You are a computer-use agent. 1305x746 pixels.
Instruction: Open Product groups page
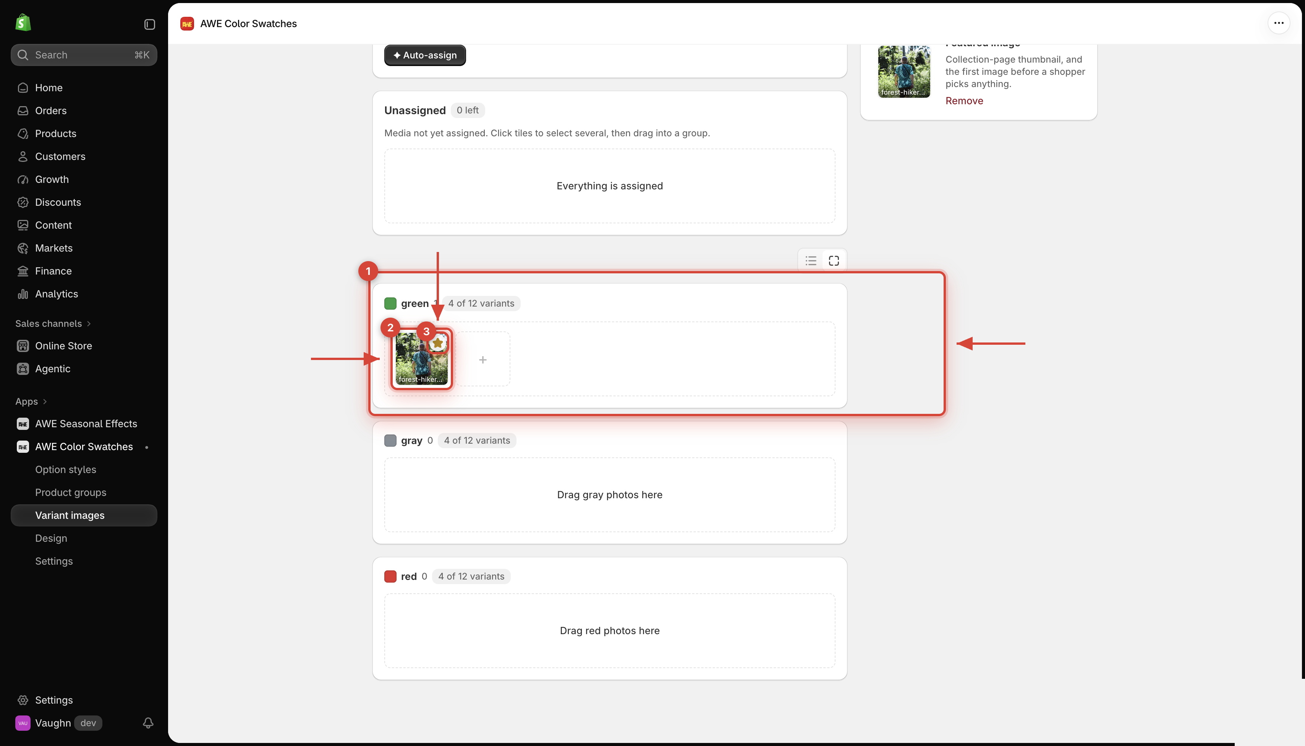coord(71,492)
